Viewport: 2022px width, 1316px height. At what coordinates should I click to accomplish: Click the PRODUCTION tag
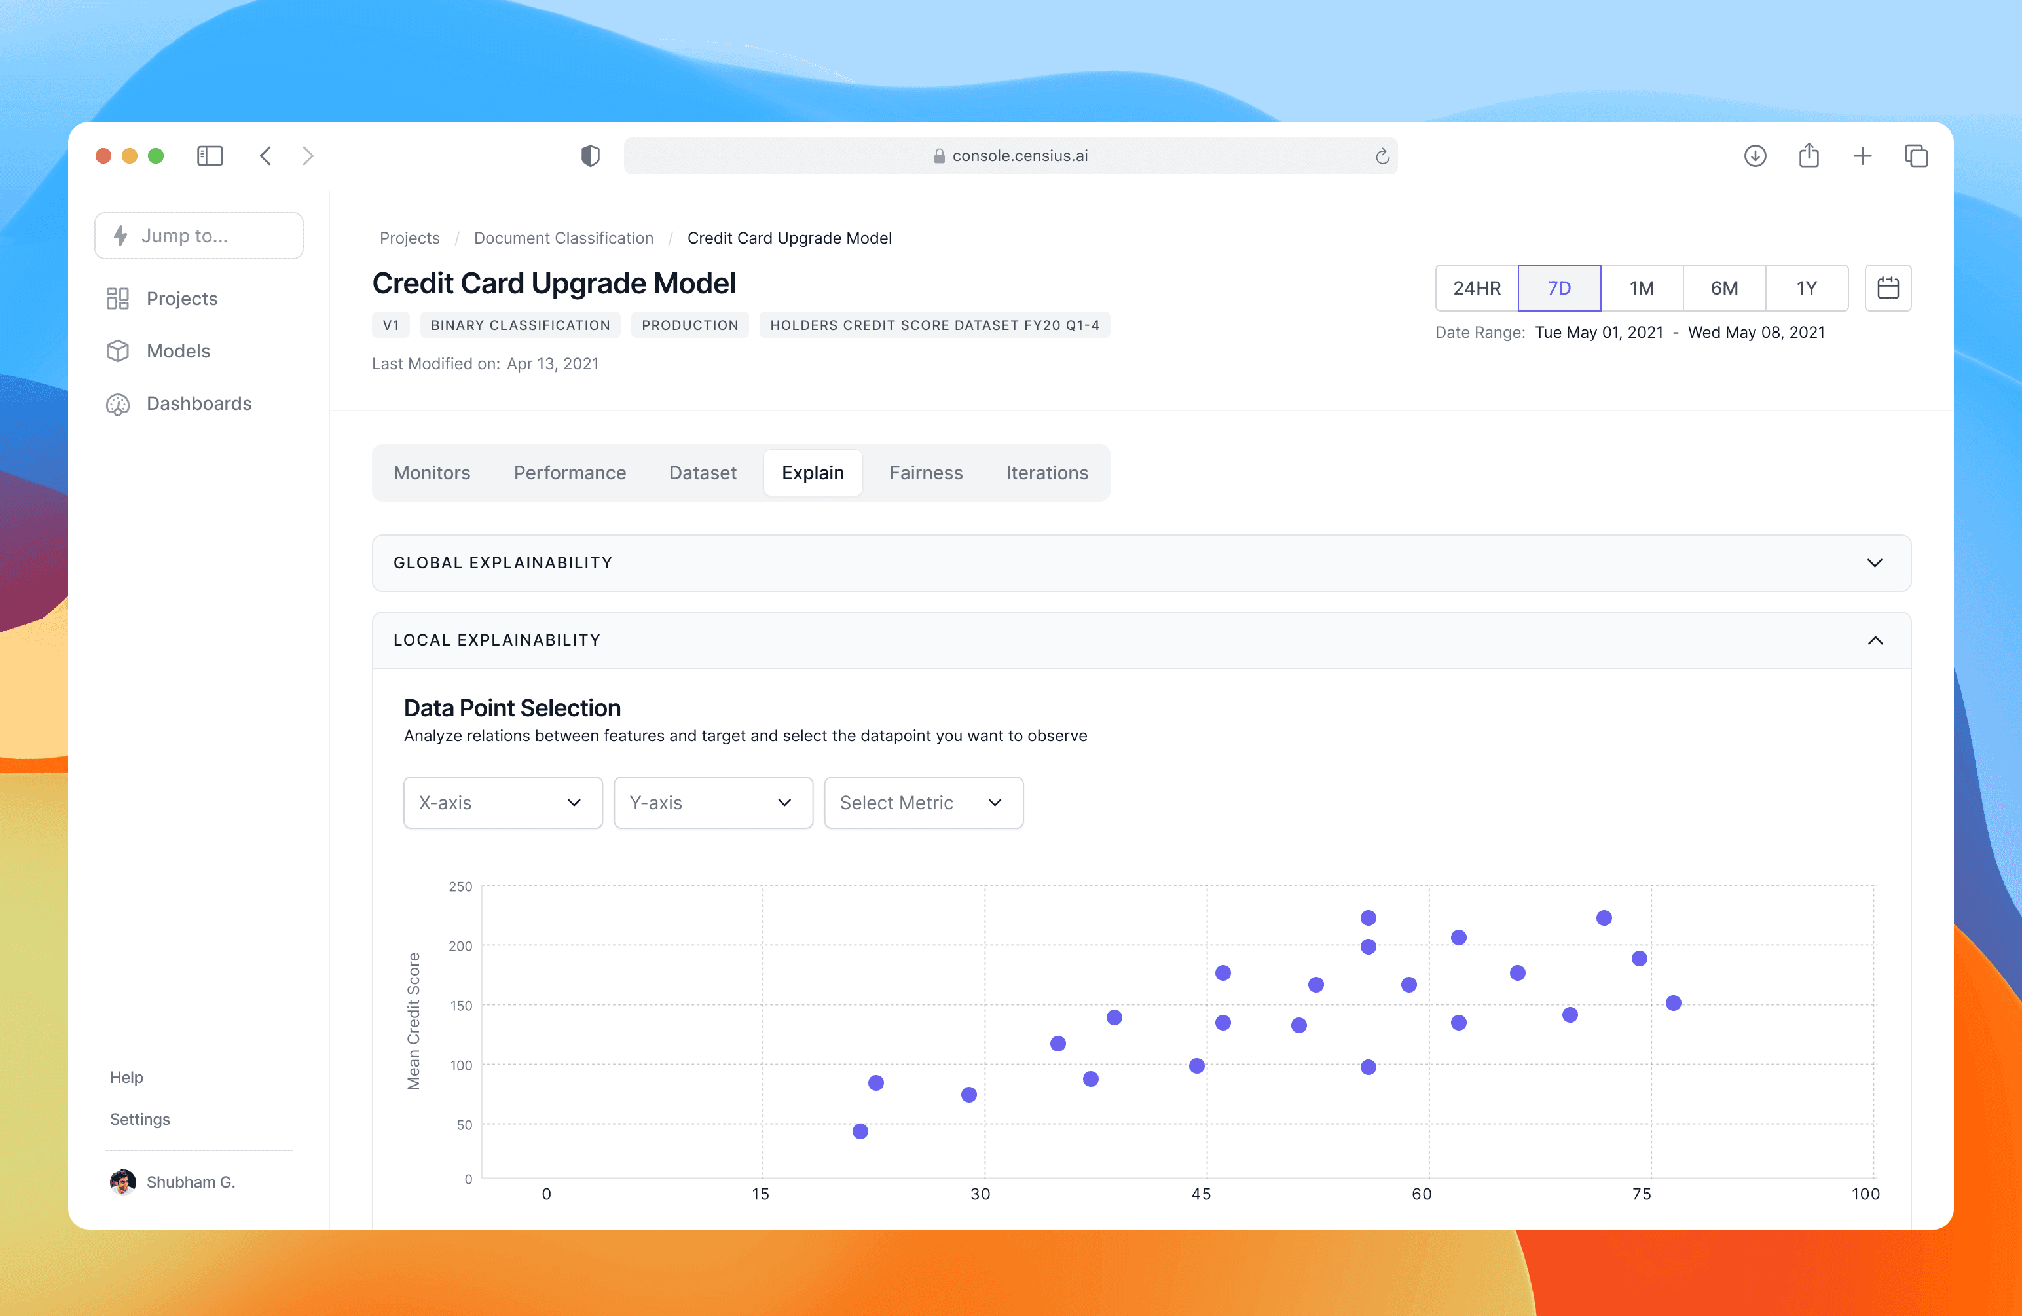coord(690,325)
